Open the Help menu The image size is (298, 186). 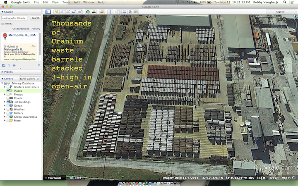pyautogui.click(x=101, y=2)
